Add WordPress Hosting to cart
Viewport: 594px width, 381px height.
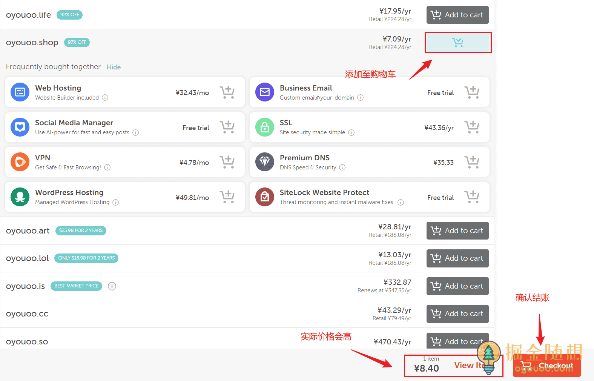pyautogui.click(x=227, y=197)
